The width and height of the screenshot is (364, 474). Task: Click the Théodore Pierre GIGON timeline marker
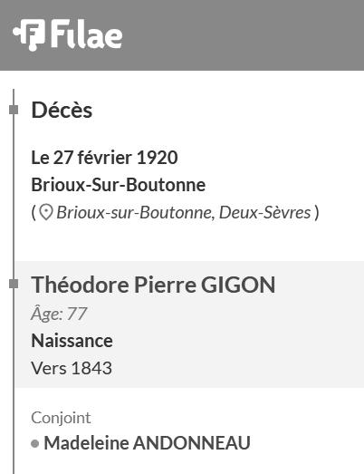tap(14, 285)
